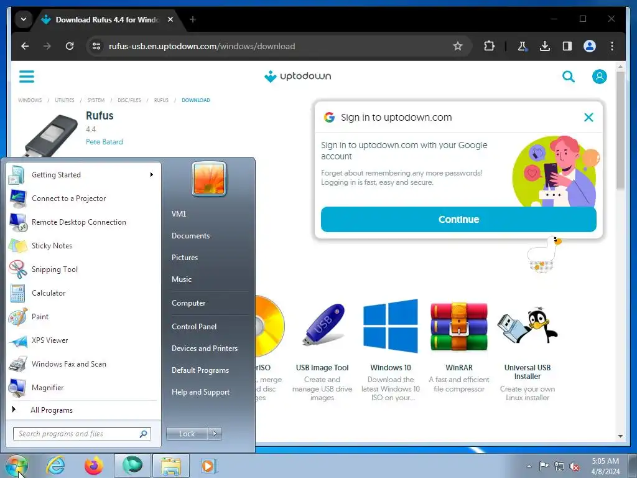Launch Snipping Tool from Start menu
This screenshot has height=478, width=637.
click(x=83, y=269)
